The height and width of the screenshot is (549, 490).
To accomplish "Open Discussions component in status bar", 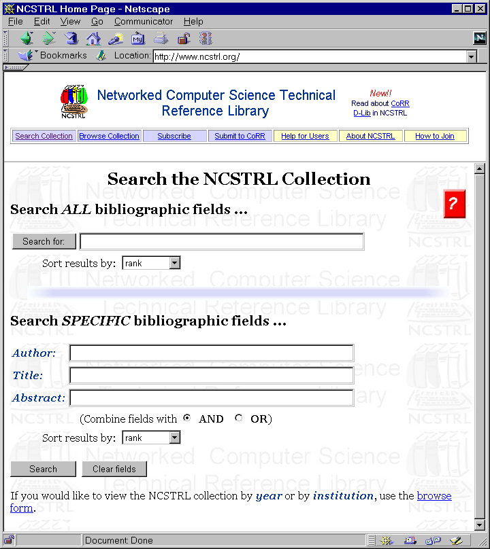I will pyautogui.click(x=433, y=541).
